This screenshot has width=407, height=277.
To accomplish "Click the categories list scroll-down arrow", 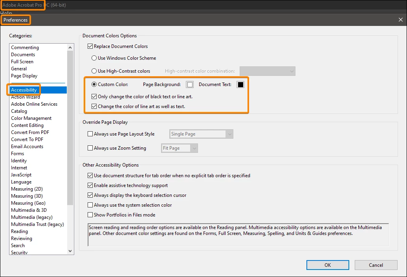I will click(x=70, y=251).
